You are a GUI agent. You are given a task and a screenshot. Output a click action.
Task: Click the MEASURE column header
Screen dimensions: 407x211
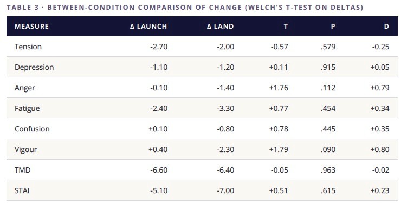coord(31,27)
